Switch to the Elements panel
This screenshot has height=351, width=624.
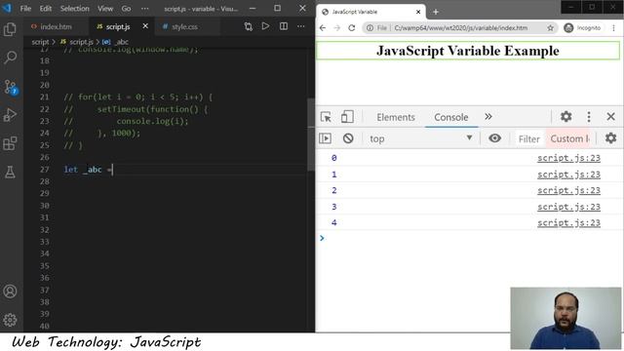396,117
